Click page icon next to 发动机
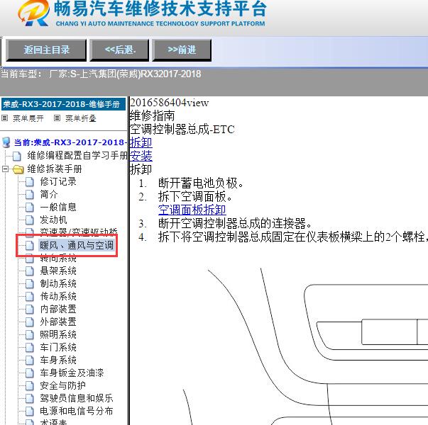This screenshot has height=425, width=428. pos(30,220)
